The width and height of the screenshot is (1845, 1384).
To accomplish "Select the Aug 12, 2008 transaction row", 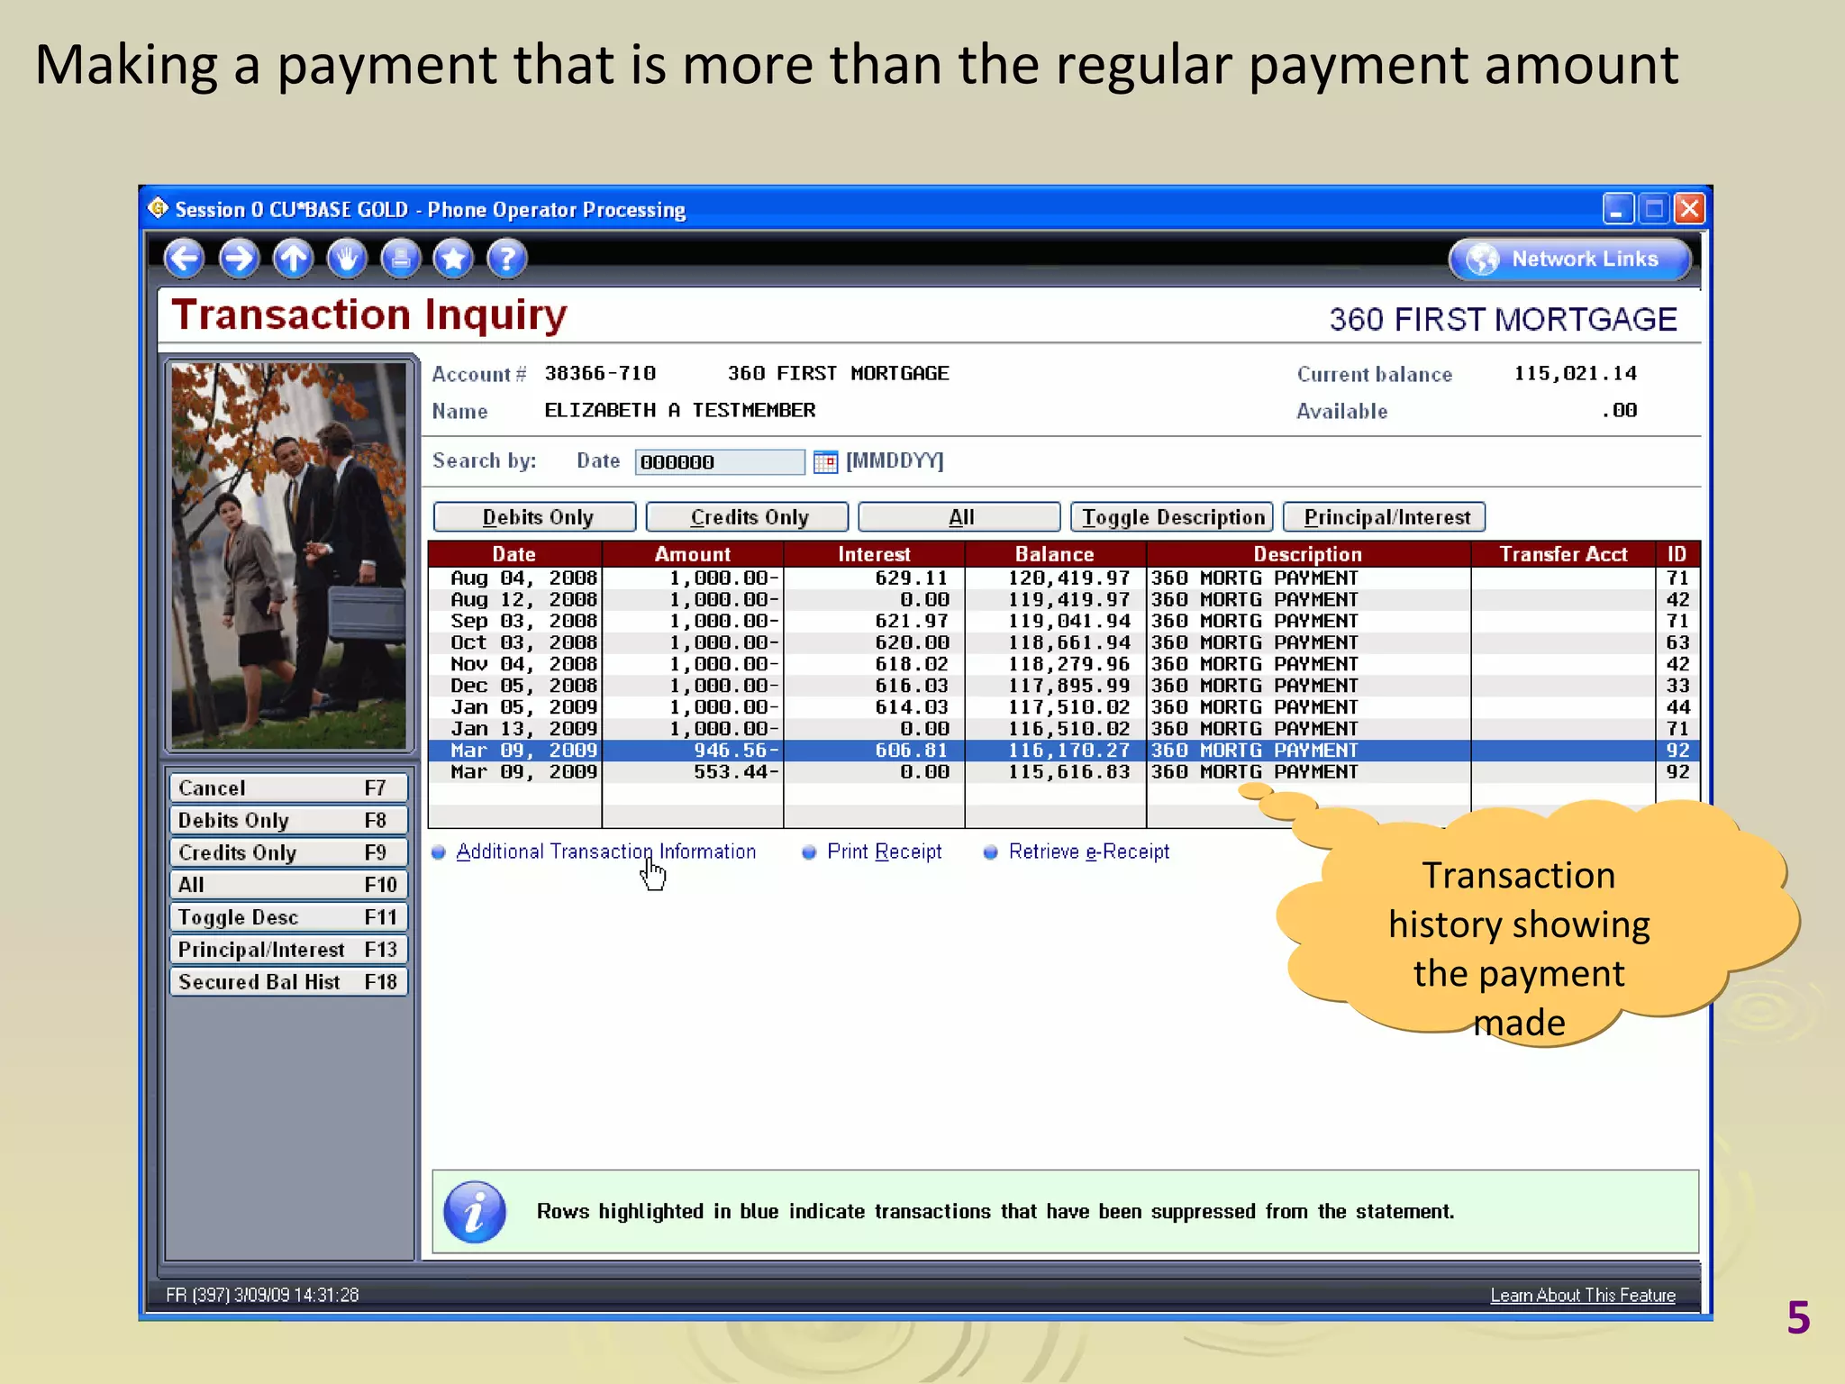I will pyautogui.click(x=1064, y=599).
